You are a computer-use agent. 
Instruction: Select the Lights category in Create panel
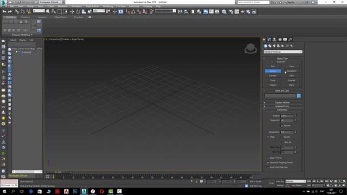click(274, 45)
